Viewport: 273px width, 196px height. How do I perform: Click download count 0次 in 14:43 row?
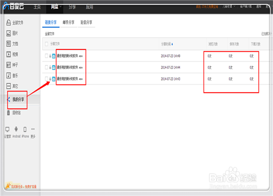pos(252,79)
